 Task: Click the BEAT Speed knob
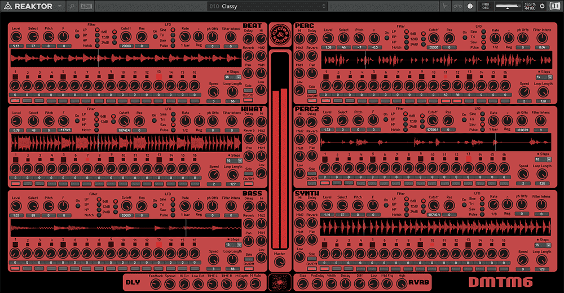tap(214, 92)
